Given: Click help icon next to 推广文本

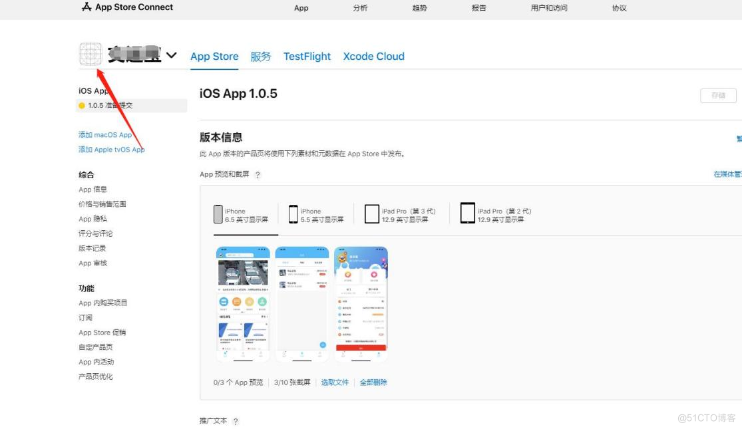Looking at the screenshot, I should pyautogui.click(x=236, y=422).
